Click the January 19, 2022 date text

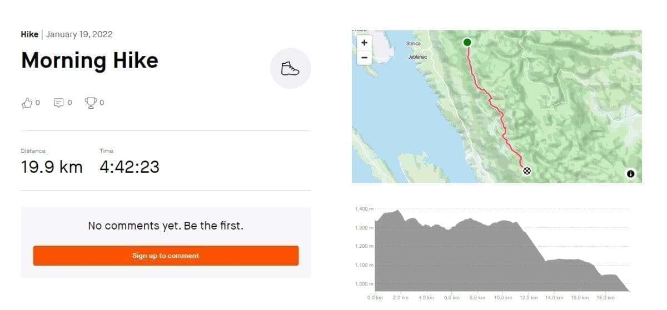[x=79, y=34]
